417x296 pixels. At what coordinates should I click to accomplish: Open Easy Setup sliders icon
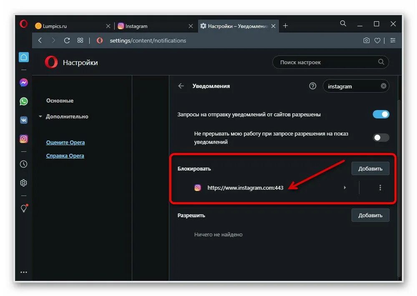(393, 40)
